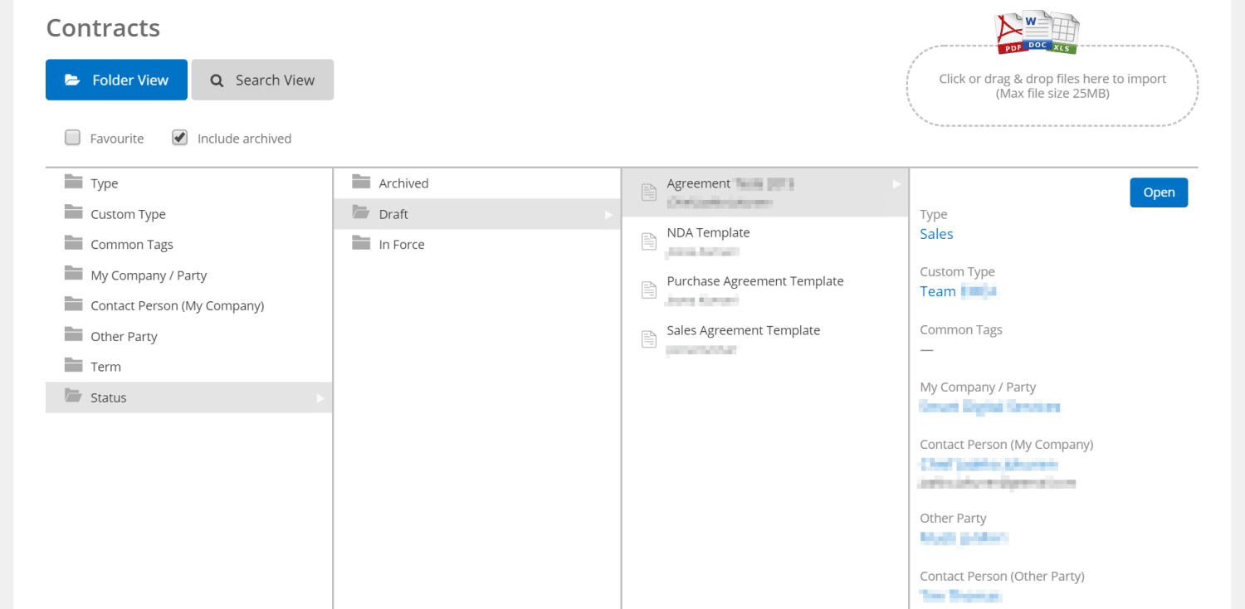Viewport: 1245px width, 609px height.
Task: Click the folder icon next to Custom Type
Action: coord(74,213)
